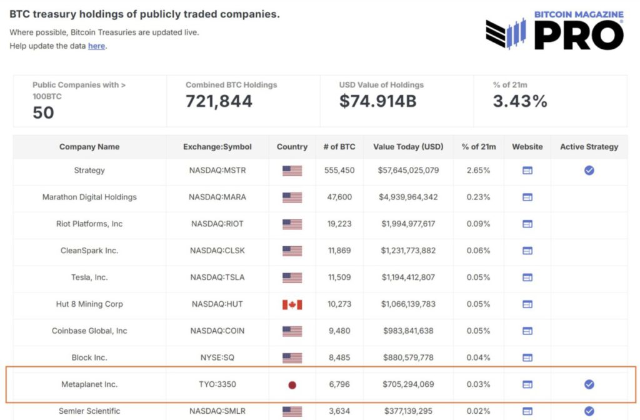Sort by Company Name column header
The image size is (640, 420).
[x=89, y=147]
